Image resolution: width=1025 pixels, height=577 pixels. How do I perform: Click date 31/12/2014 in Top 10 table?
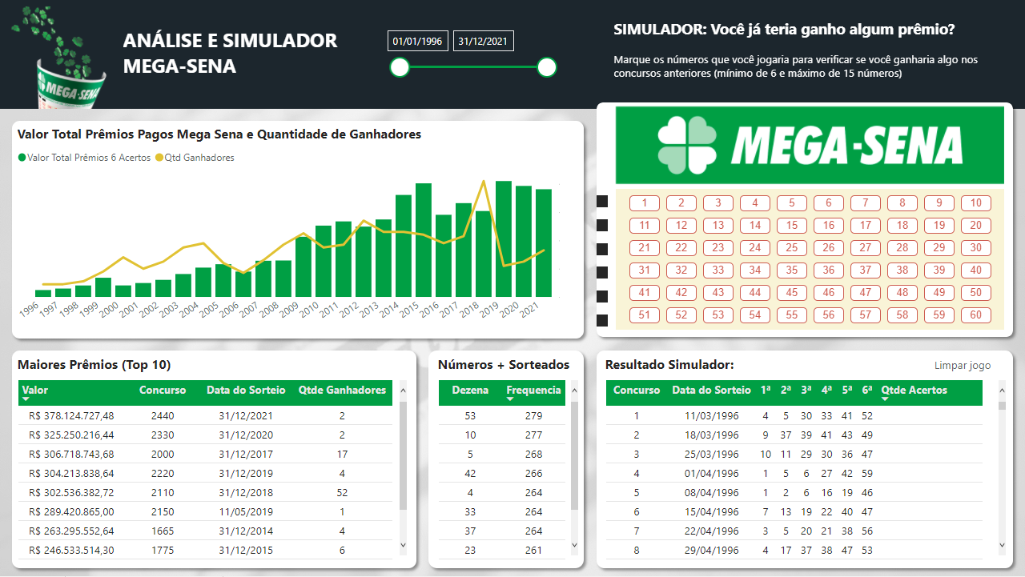[x=246, y=531]
